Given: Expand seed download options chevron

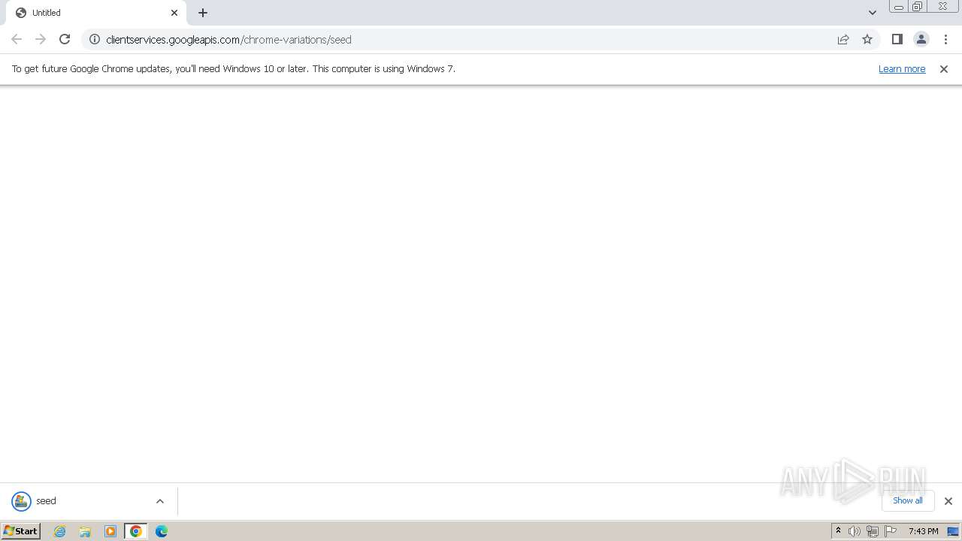Looking at the screenshot, I should [x=160, y=501].
